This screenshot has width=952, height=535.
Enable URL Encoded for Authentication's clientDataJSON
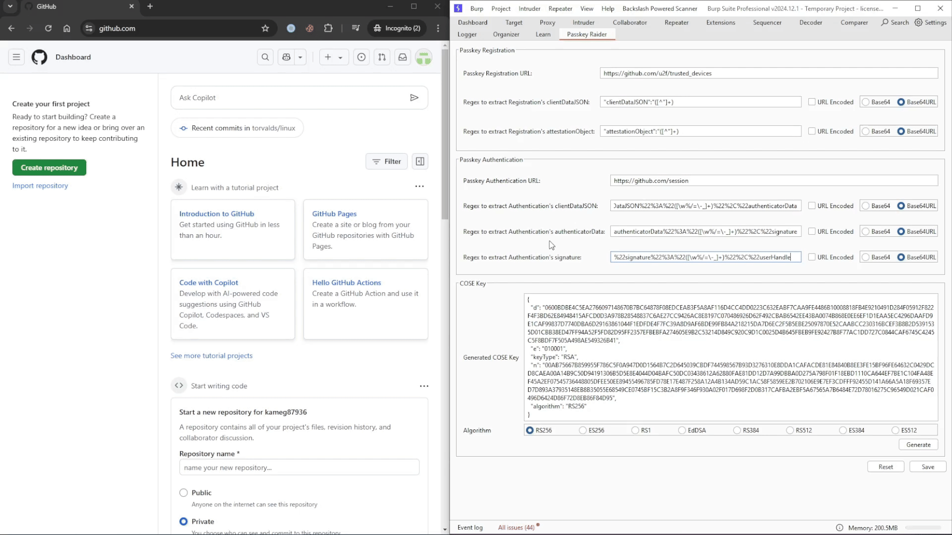812,206
